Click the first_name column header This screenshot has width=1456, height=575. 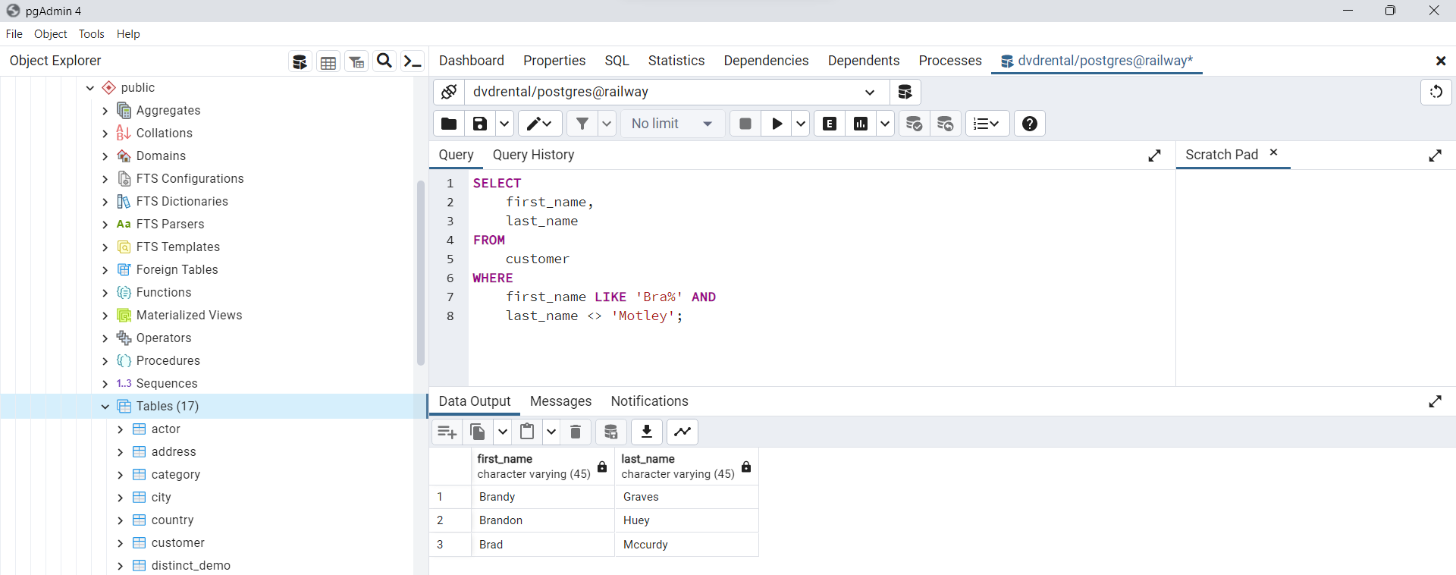[542, 466]
